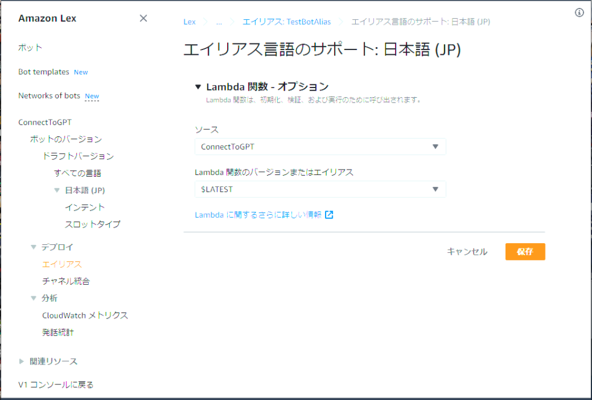Collapse the 分析 section
592x400 pixels.
click(33, 298)
